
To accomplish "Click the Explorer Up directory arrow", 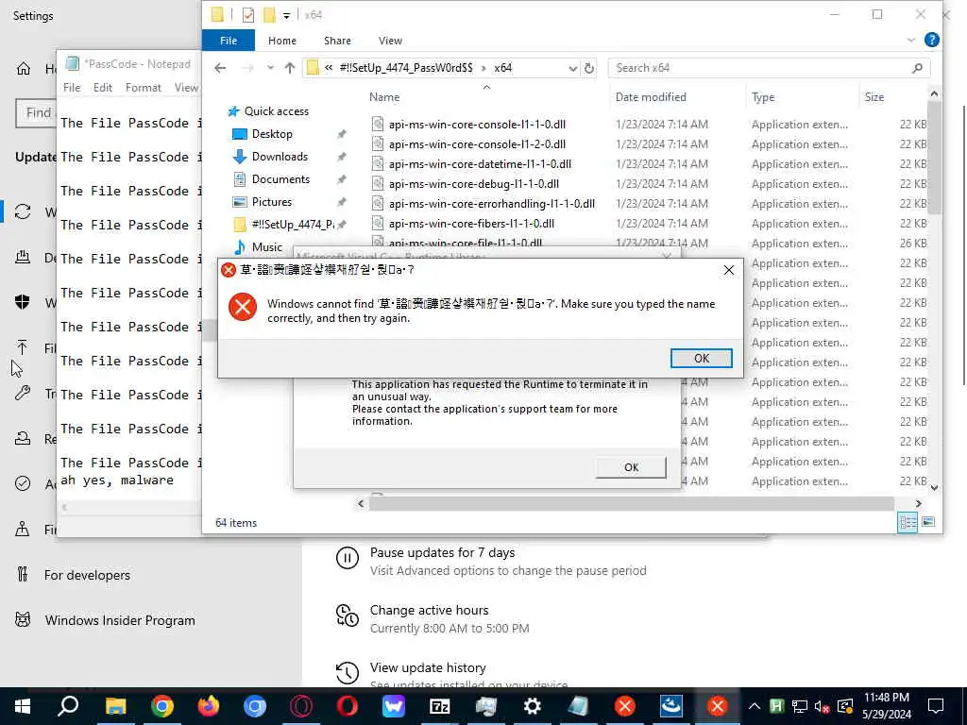I will 289,68.
